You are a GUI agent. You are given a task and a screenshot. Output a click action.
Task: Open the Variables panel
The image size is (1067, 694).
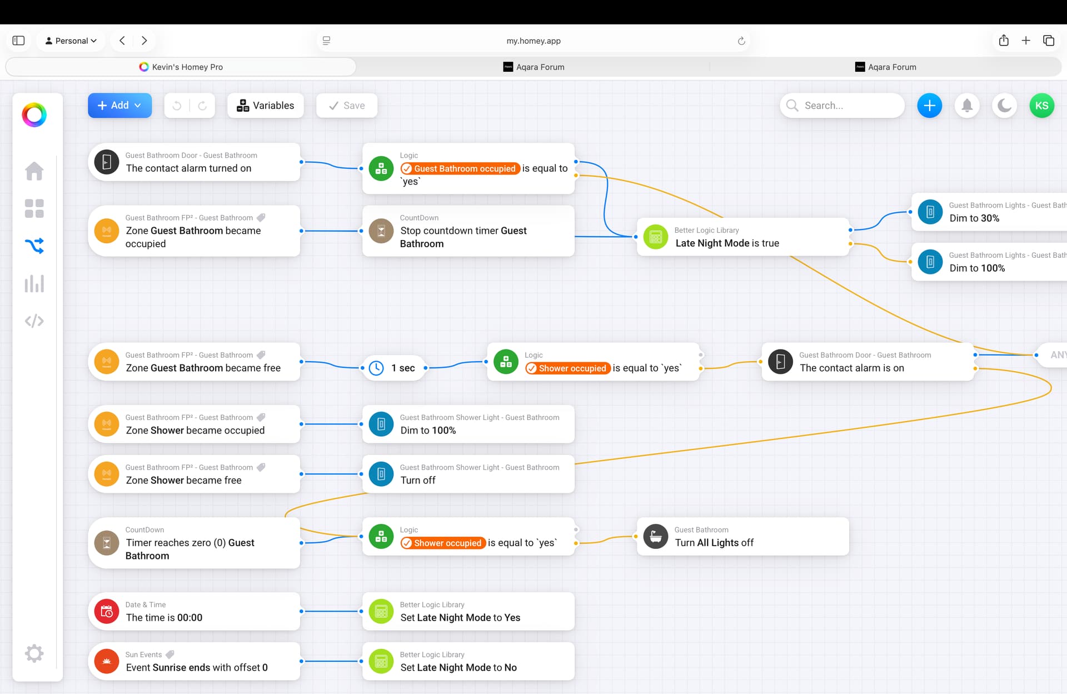click(265, 106)
